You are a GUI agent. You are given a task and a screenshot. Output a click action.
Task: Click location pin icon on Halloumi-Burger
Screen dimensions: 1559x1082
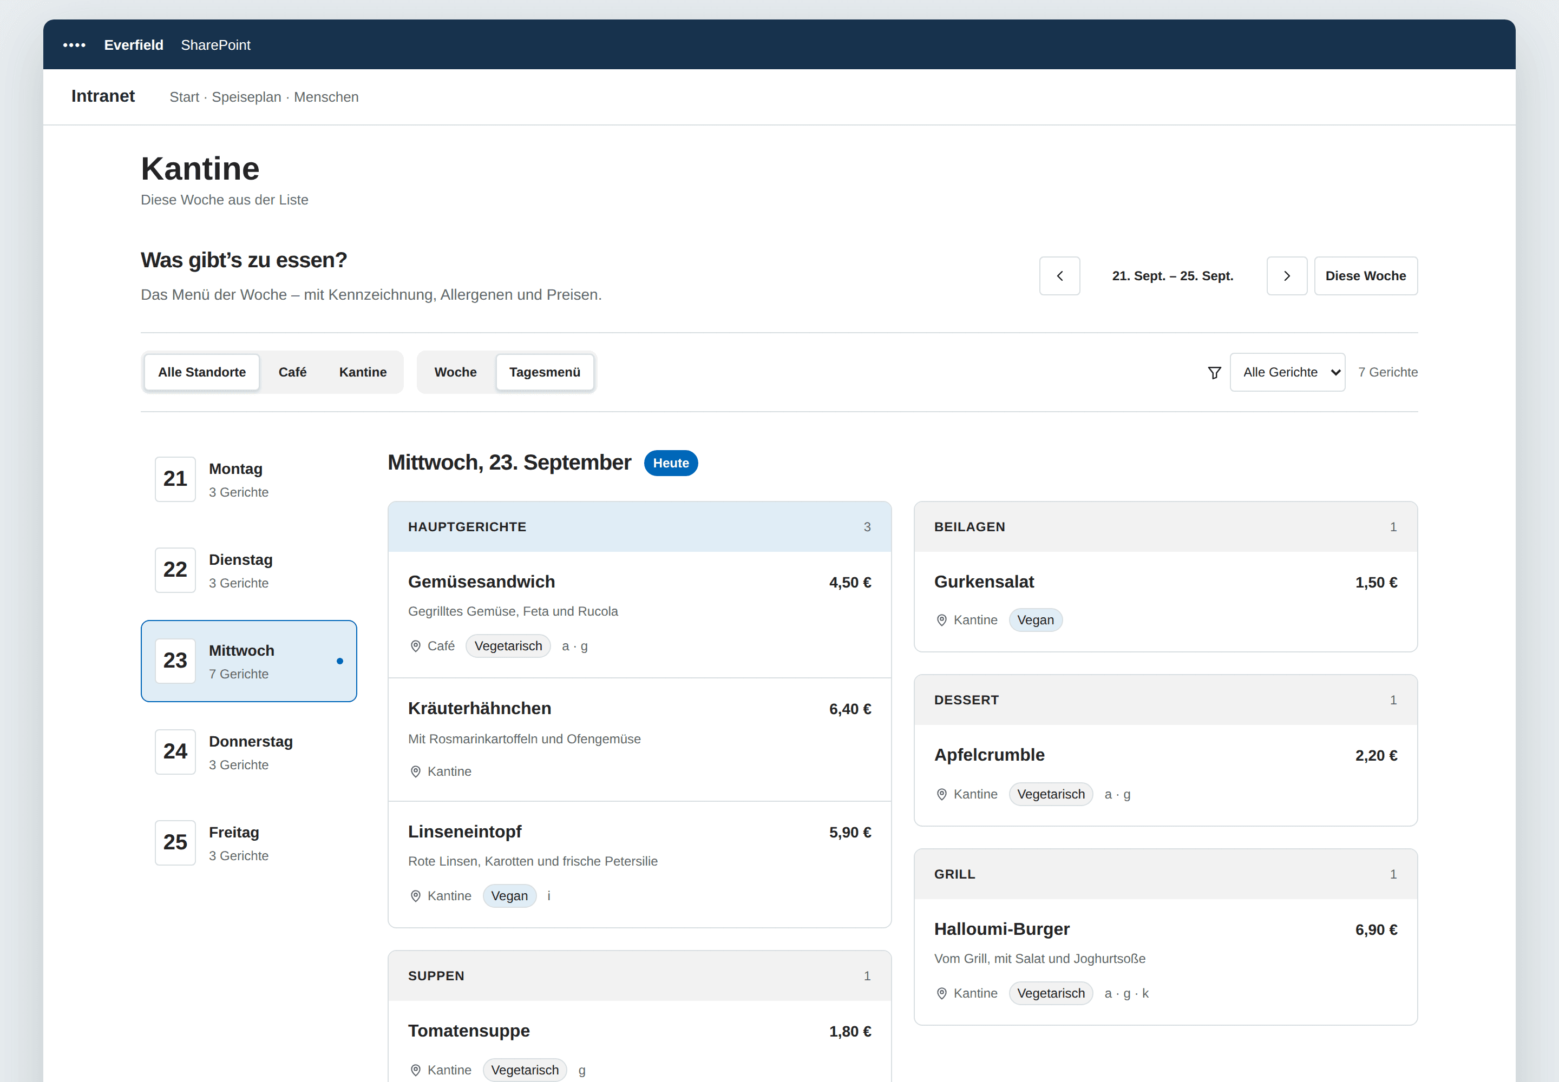coord(941,993)
